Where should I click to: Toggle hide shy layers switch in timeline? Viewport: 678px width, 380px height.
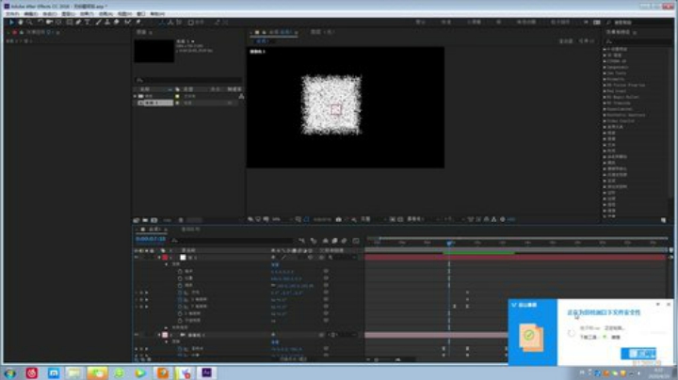pos(325,241)
